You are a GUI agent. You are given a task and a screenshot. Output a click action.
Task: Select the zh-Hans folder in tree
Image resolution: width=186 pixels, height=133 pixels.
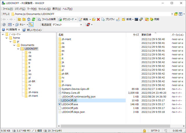pyautogui.click(x=33, y=92)
